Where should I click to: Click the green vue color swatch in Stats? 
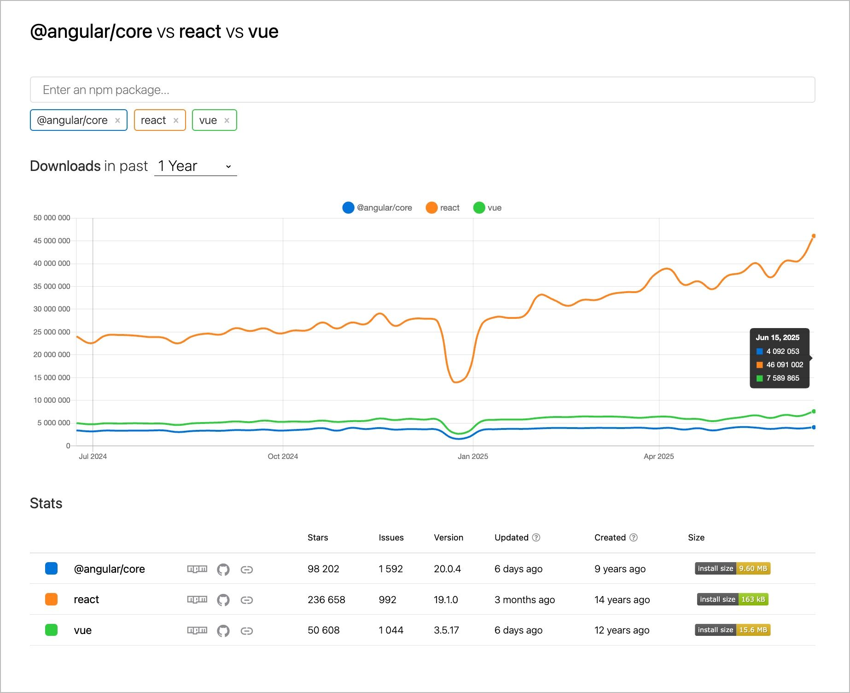tap(51, 630)
